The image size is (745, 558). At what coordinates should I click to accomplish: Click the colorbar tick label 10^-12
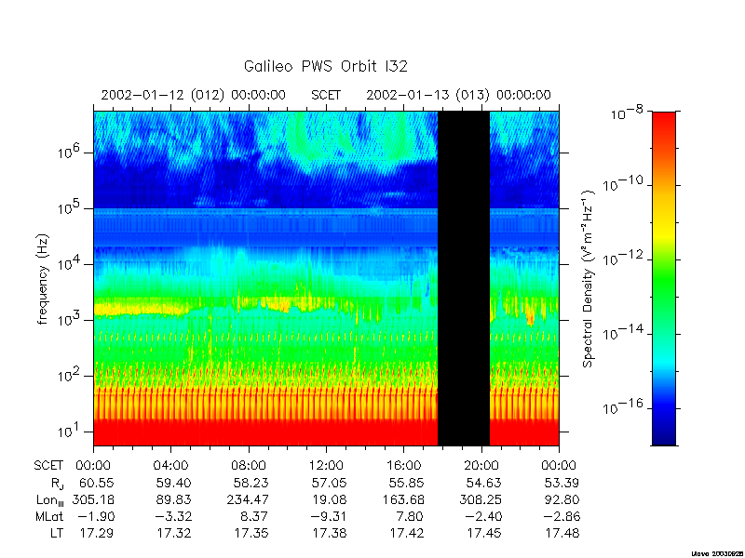click(x=621, y=259)
